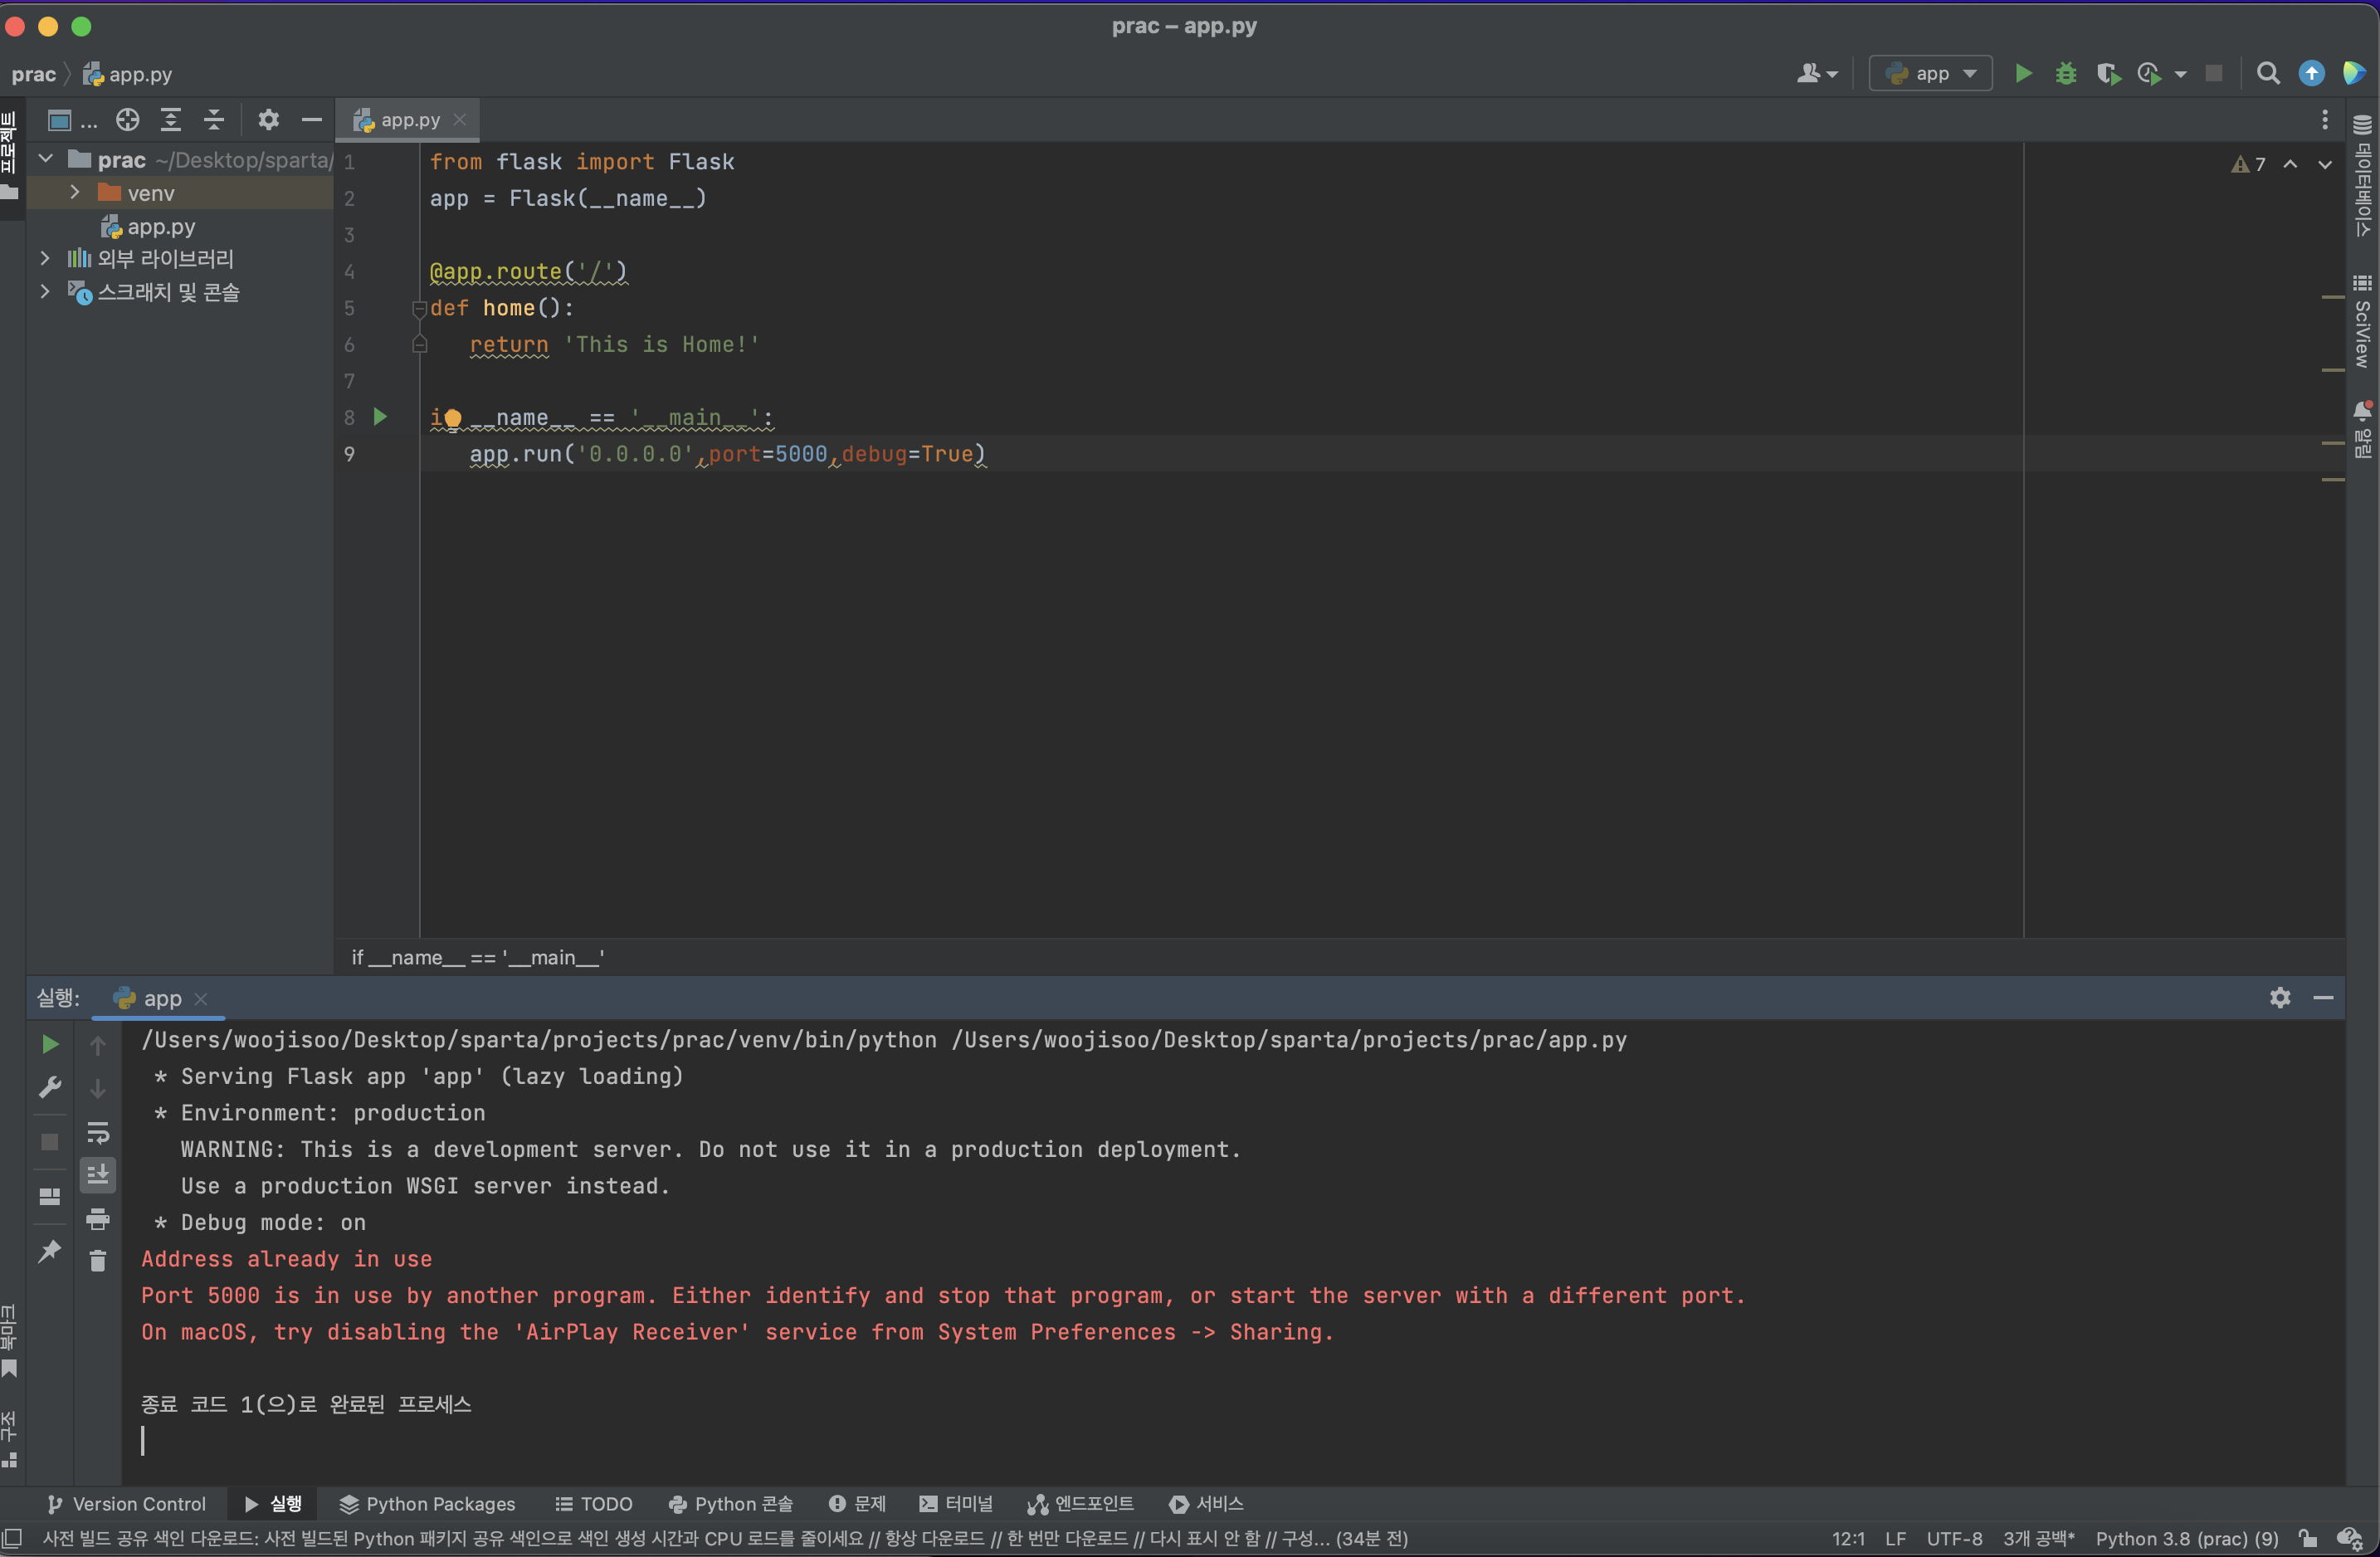Screen dimensions: 2380x1557
Task: Toggle pin tab in the Run panel
Action: (50, 1251)
